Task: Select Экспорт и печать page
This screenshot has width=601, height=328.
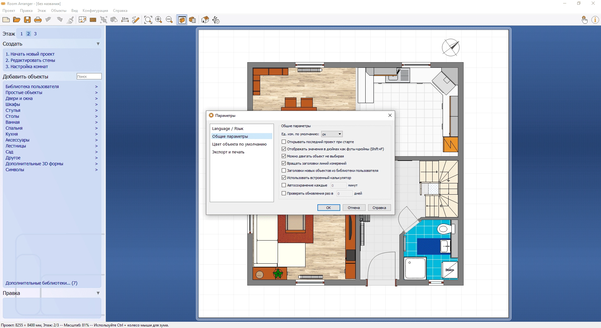Action: click(242, 152)
